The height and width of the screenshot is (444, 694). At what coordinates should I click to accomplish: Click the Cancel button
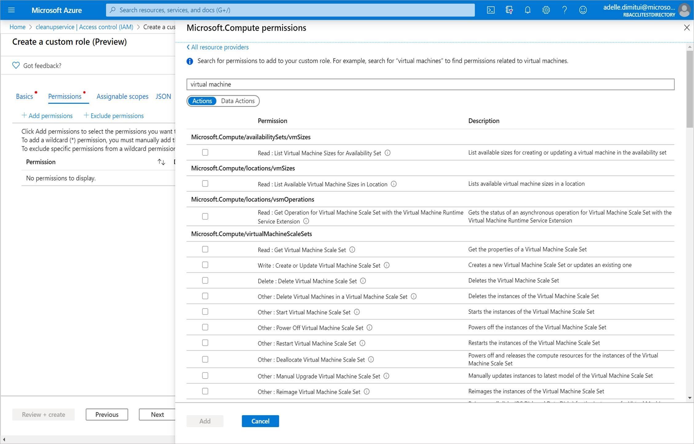(x=260, y=421)
